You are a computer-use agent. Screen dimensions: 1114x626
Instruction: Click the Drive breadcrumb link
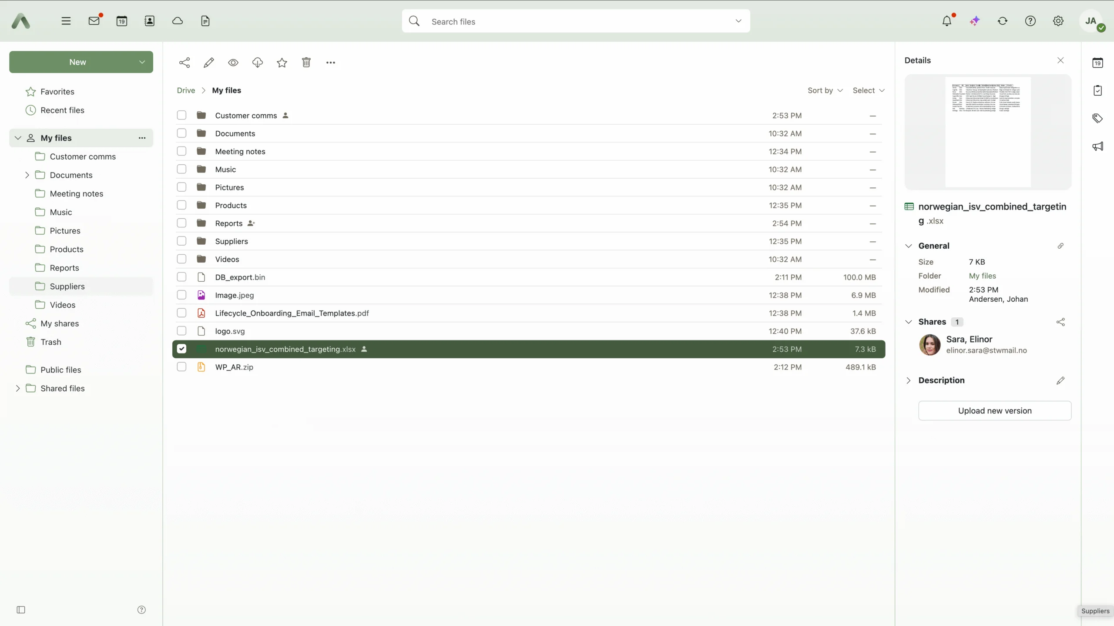coord(186,90)
